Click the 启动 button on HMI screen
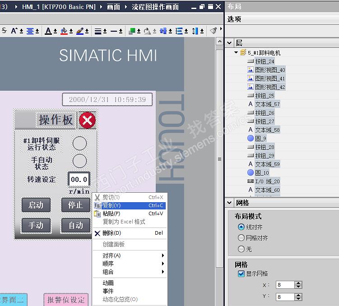The height and width of the screenshot is (306, 339). click(36, 205)
